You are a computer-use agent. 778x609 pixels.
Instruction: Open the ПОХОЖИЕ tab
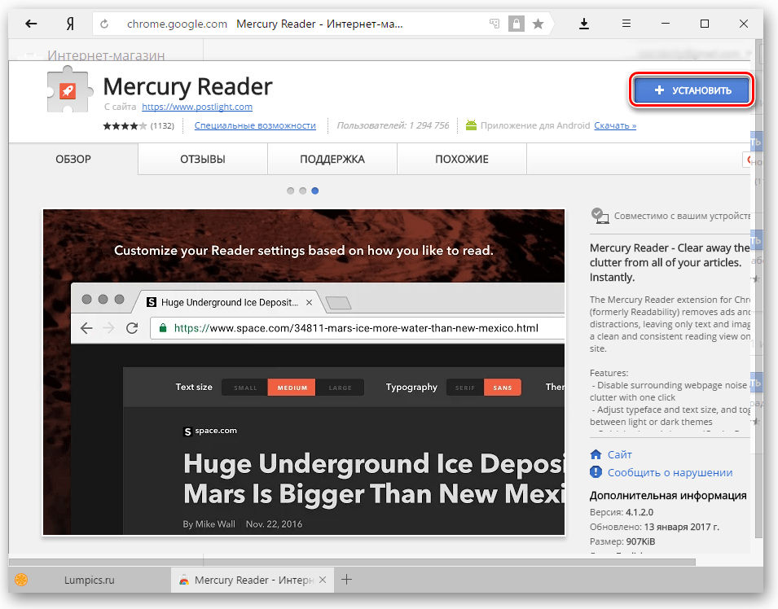click(462, 159)
